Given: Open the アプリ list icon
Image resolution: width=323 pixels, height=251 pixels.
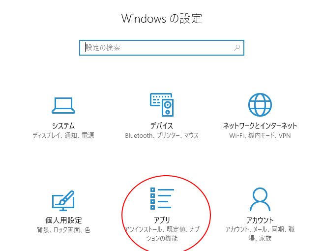Looking at the screenshot, I should [162, 198].
